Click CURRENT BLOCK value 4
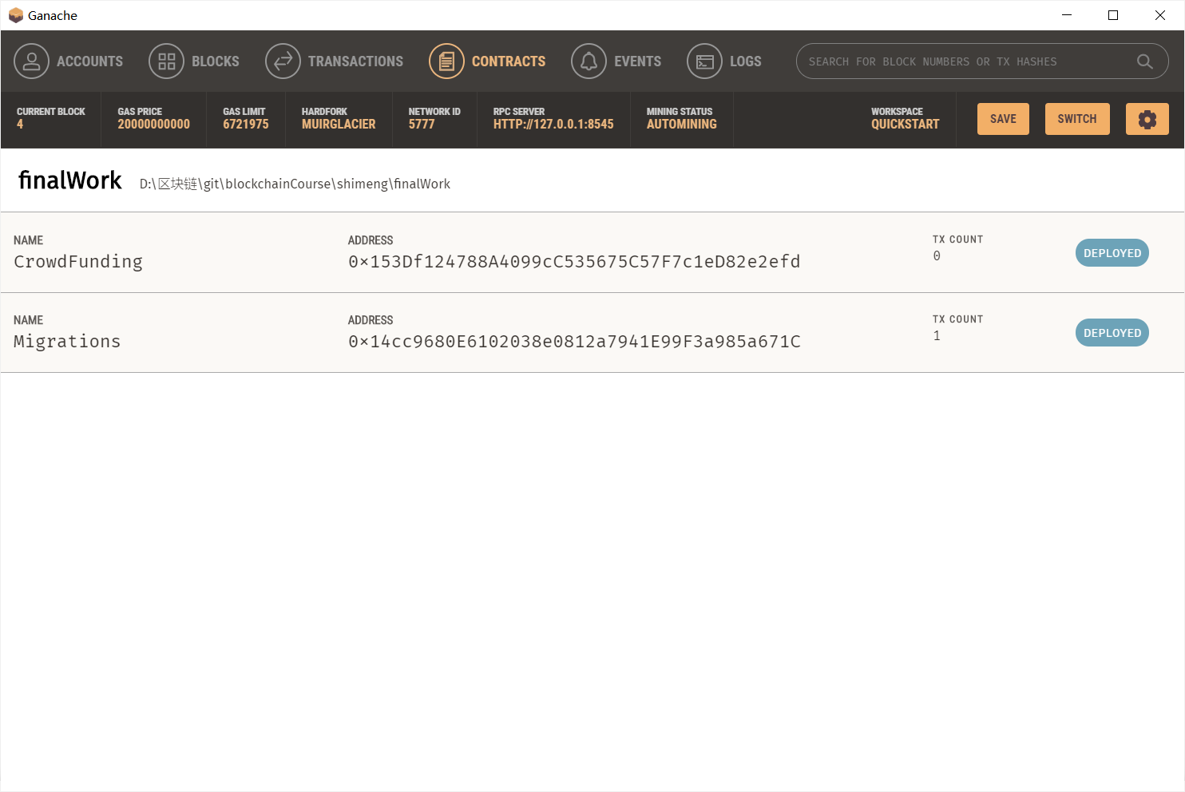This screenshot has width=1185, height=792. coord(20,125)
